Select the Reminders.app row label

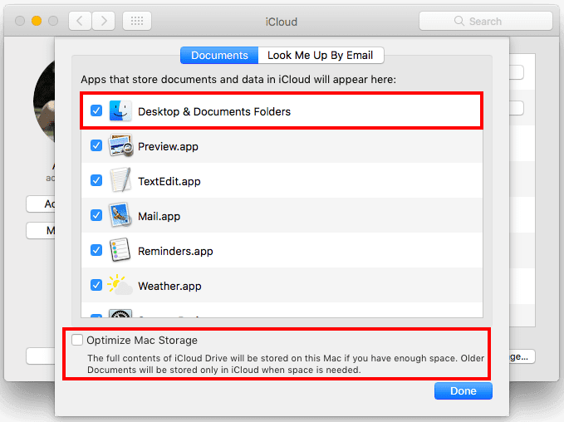(175, 251)
